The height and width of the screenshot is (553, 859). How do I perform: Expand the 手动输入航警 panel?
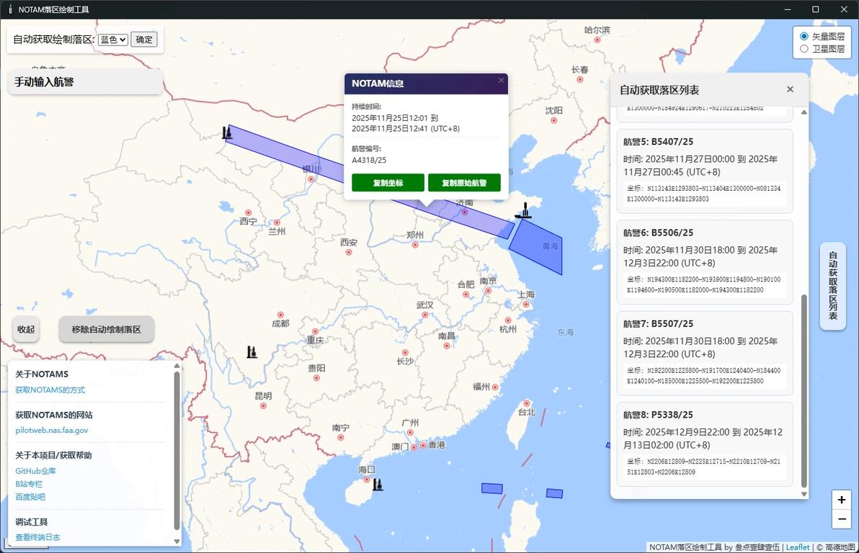click(x=85, y=82)
